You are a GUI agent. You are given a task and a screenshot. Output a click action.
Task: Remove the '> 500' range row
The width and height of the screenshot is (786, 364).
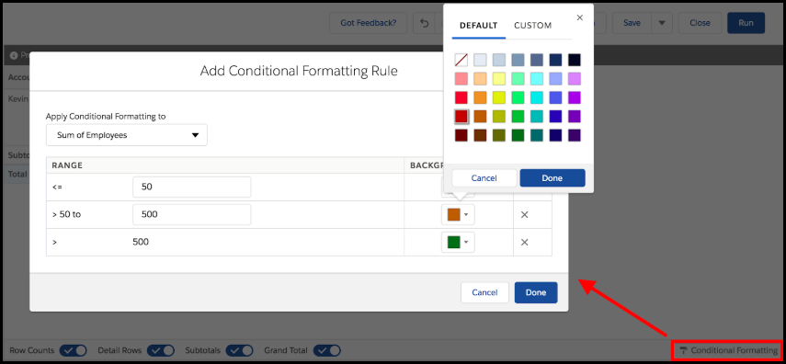tap(524, 242)
